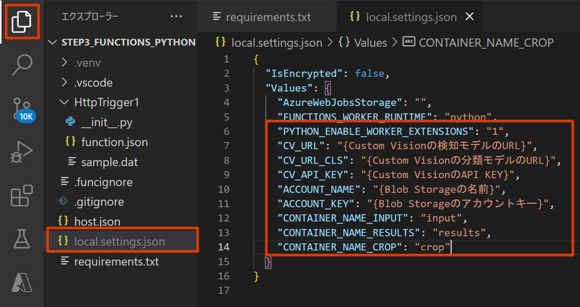
Task: Click the CONTAINER_NAME_CROP breadcrumb segment
Action: (x=486, y=43)
